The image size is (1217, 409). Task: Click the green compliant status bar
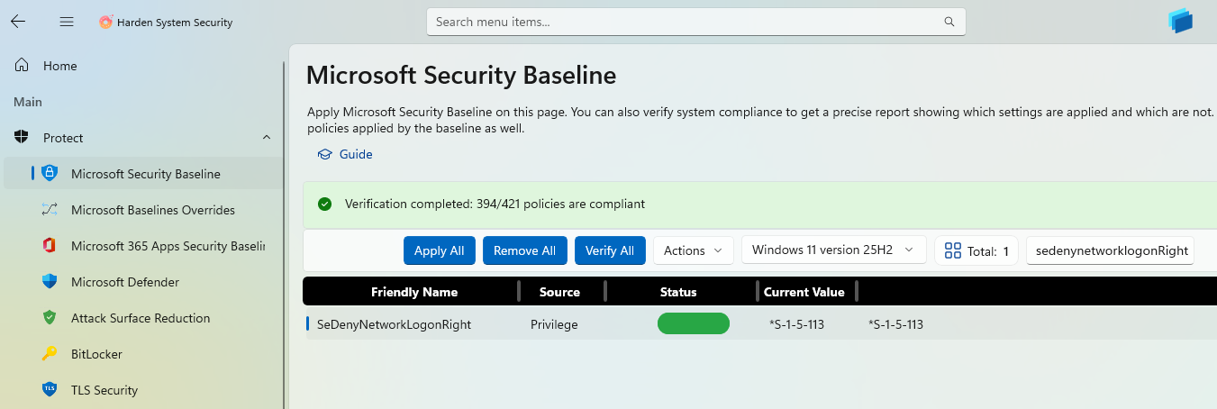point(694,324)
